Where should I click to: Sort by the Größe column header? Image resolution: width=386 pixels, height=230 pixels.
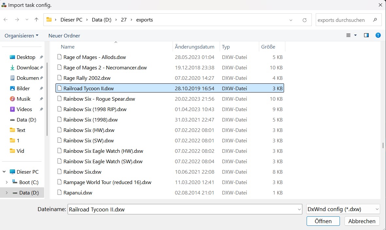(272, 47)
